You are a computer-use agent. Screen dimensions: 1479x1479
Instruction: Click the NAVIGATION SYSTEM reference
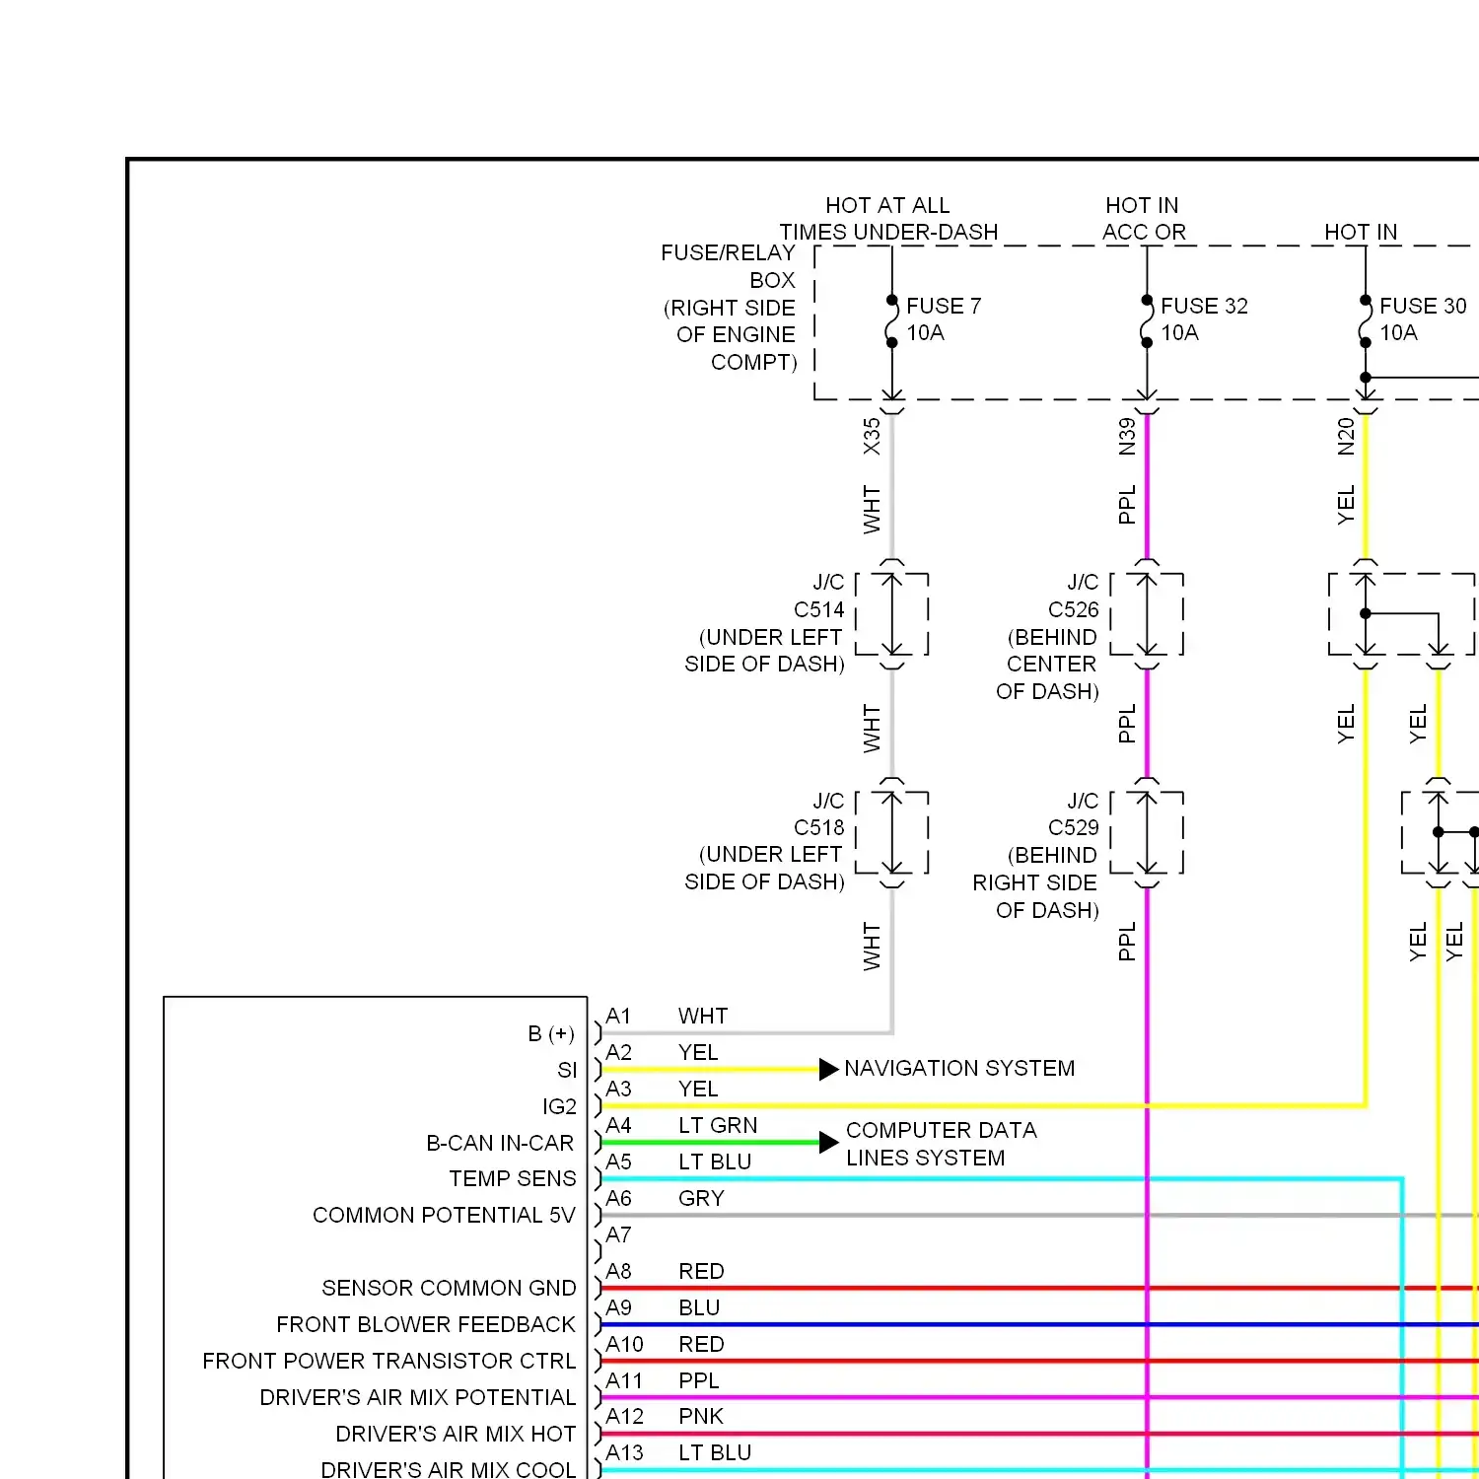point(959,1069)
